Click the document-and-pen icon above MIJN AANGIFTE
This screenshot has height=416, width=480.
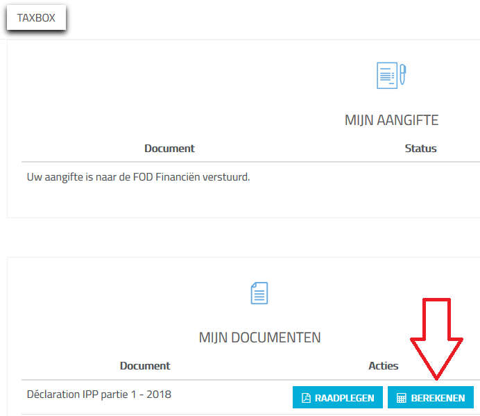pos(391,76)
